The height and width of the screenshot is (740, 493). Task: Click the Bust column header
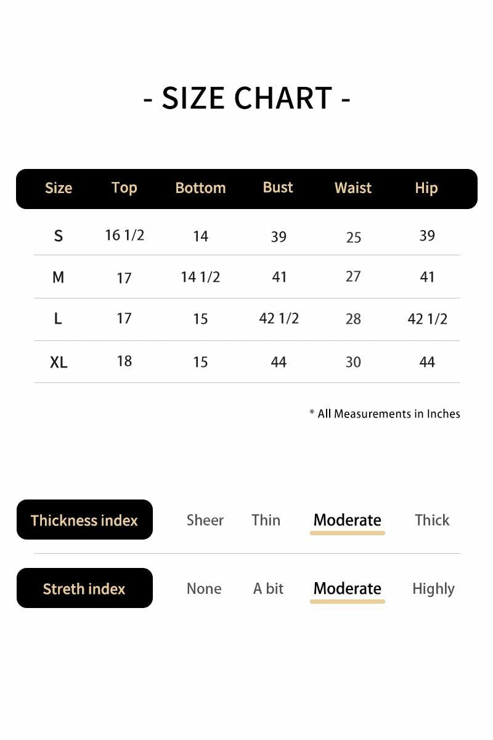point(278,187)
